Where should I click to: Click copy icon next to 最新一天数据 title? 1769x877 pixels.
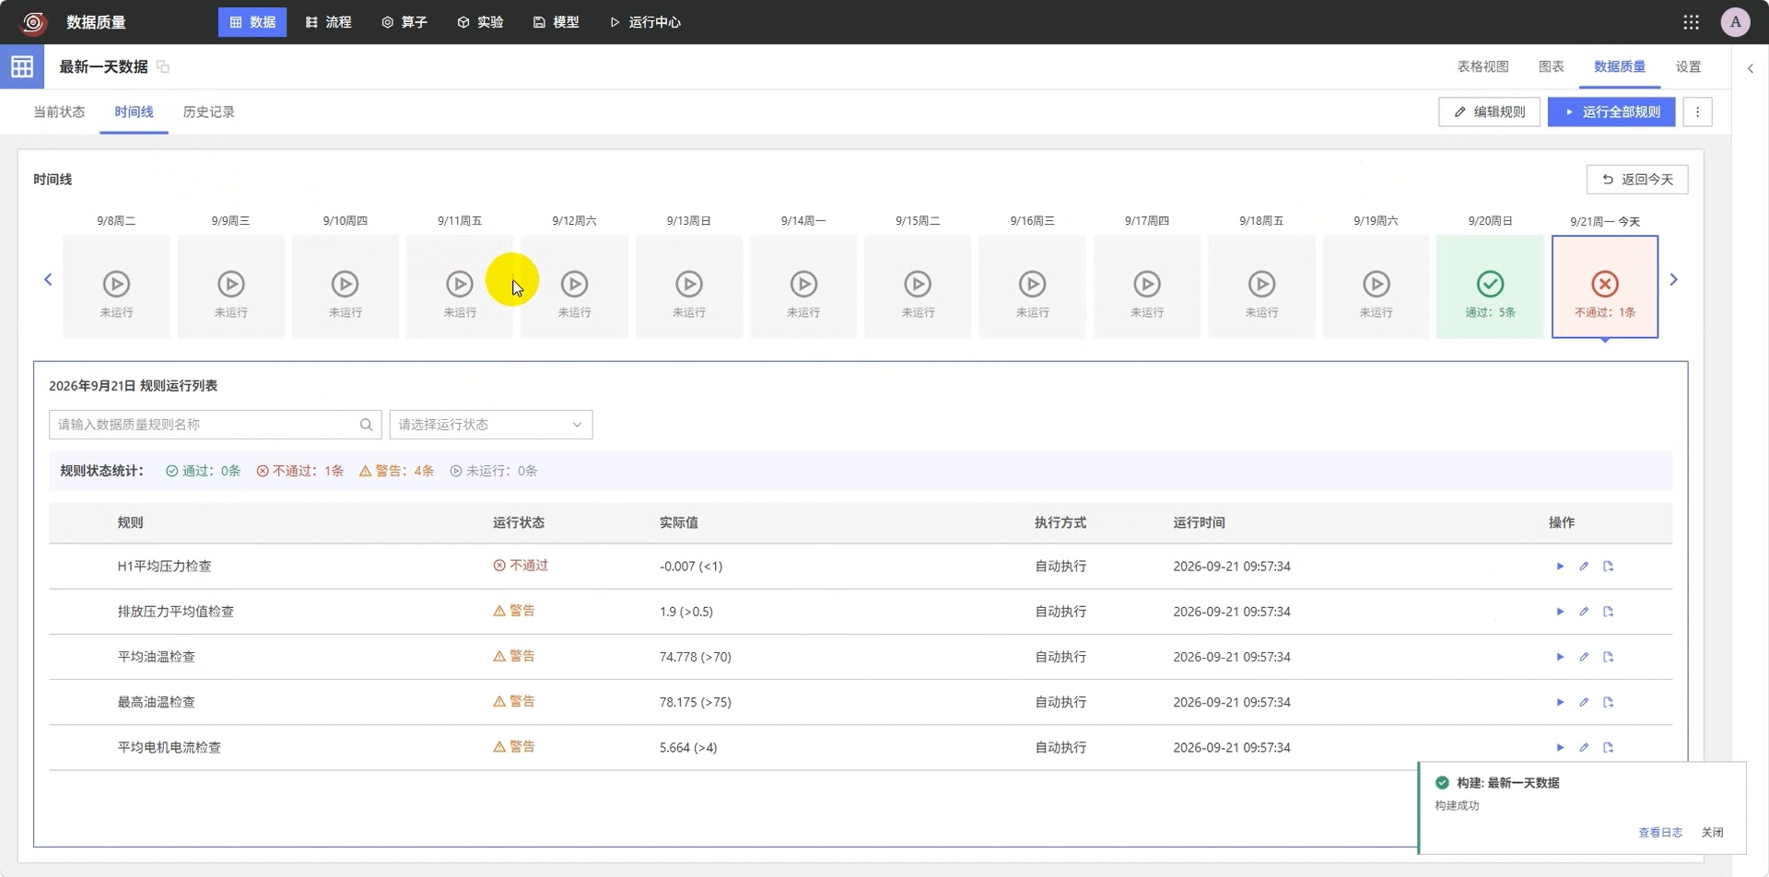163,66
